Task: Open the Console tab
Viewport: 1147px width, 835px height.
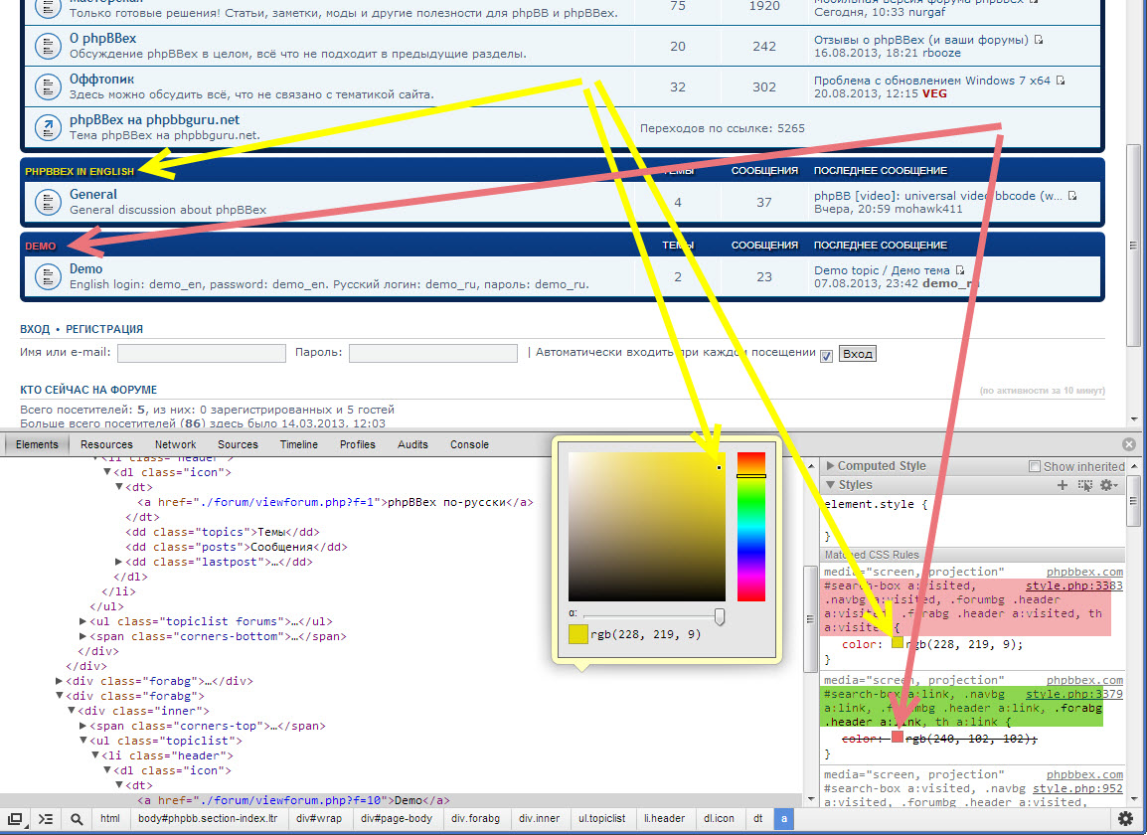Action: 469,444
